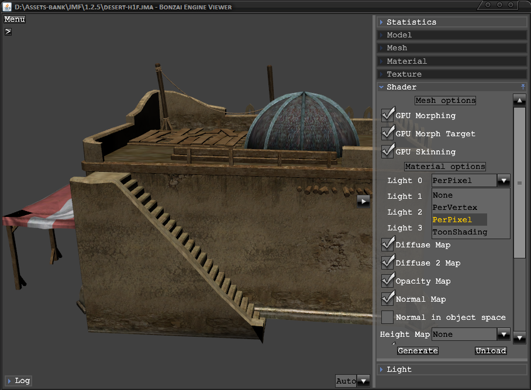Click the right-arrow button on viewport edge
Screen dimensions: 531x390
[363, 201]
